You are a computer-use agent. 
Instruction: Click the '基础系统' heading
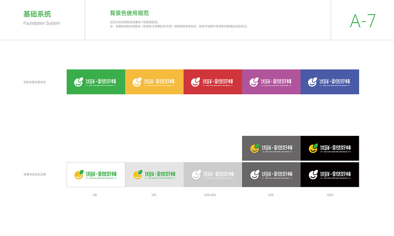(37, 14)
